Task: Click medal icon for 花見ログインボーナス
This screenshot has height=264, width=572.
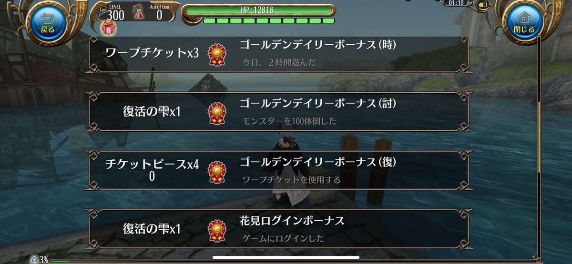Action: 217,230
